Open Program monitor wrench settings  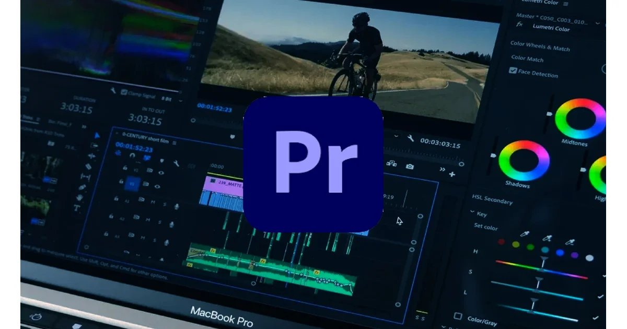pos(411,138)
